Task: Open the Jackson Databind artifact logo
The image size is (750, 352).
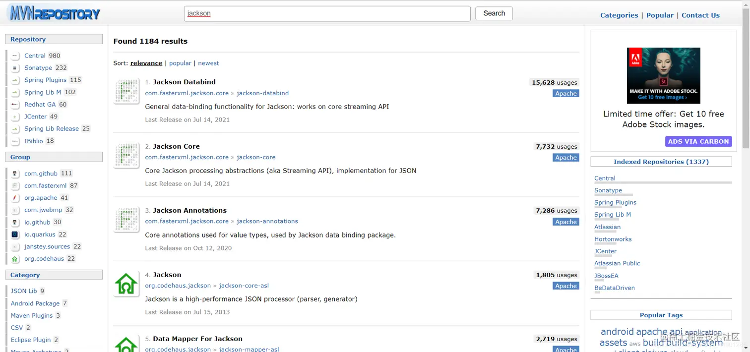Action: coord(126,91)
